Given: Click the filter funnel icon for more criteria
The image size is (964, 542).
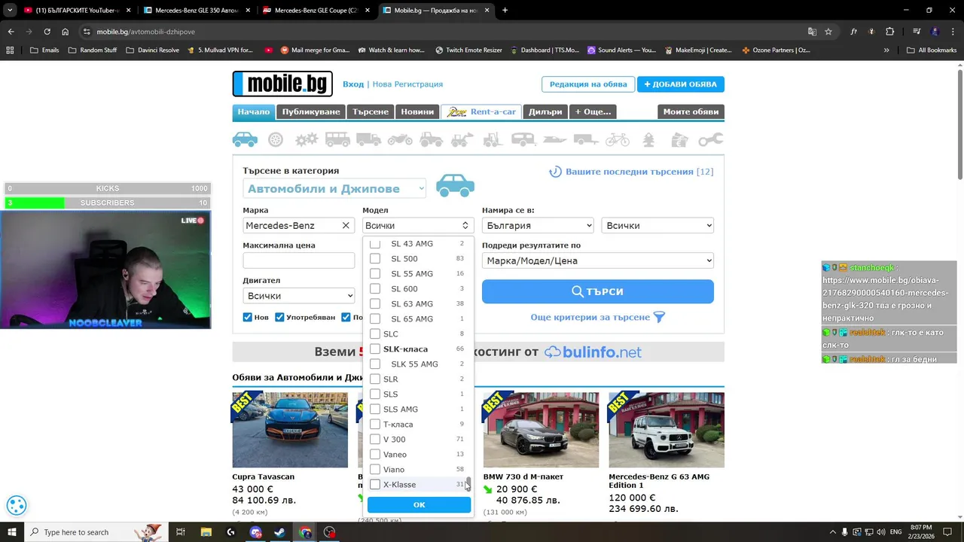Looking at the screenshot, I should click(659, 317).
